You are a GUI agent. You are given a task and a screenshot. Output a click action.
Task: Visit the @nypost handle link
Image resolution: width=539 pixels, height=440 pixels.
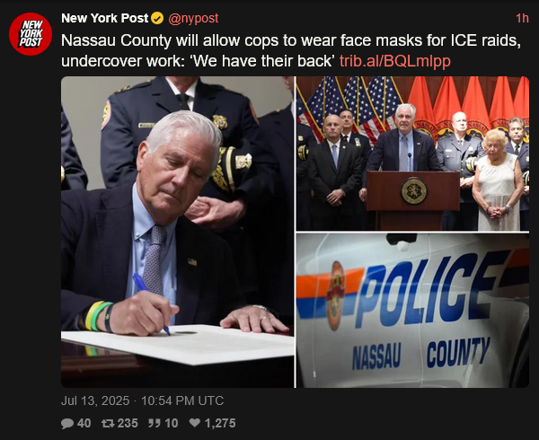(193, 18)
